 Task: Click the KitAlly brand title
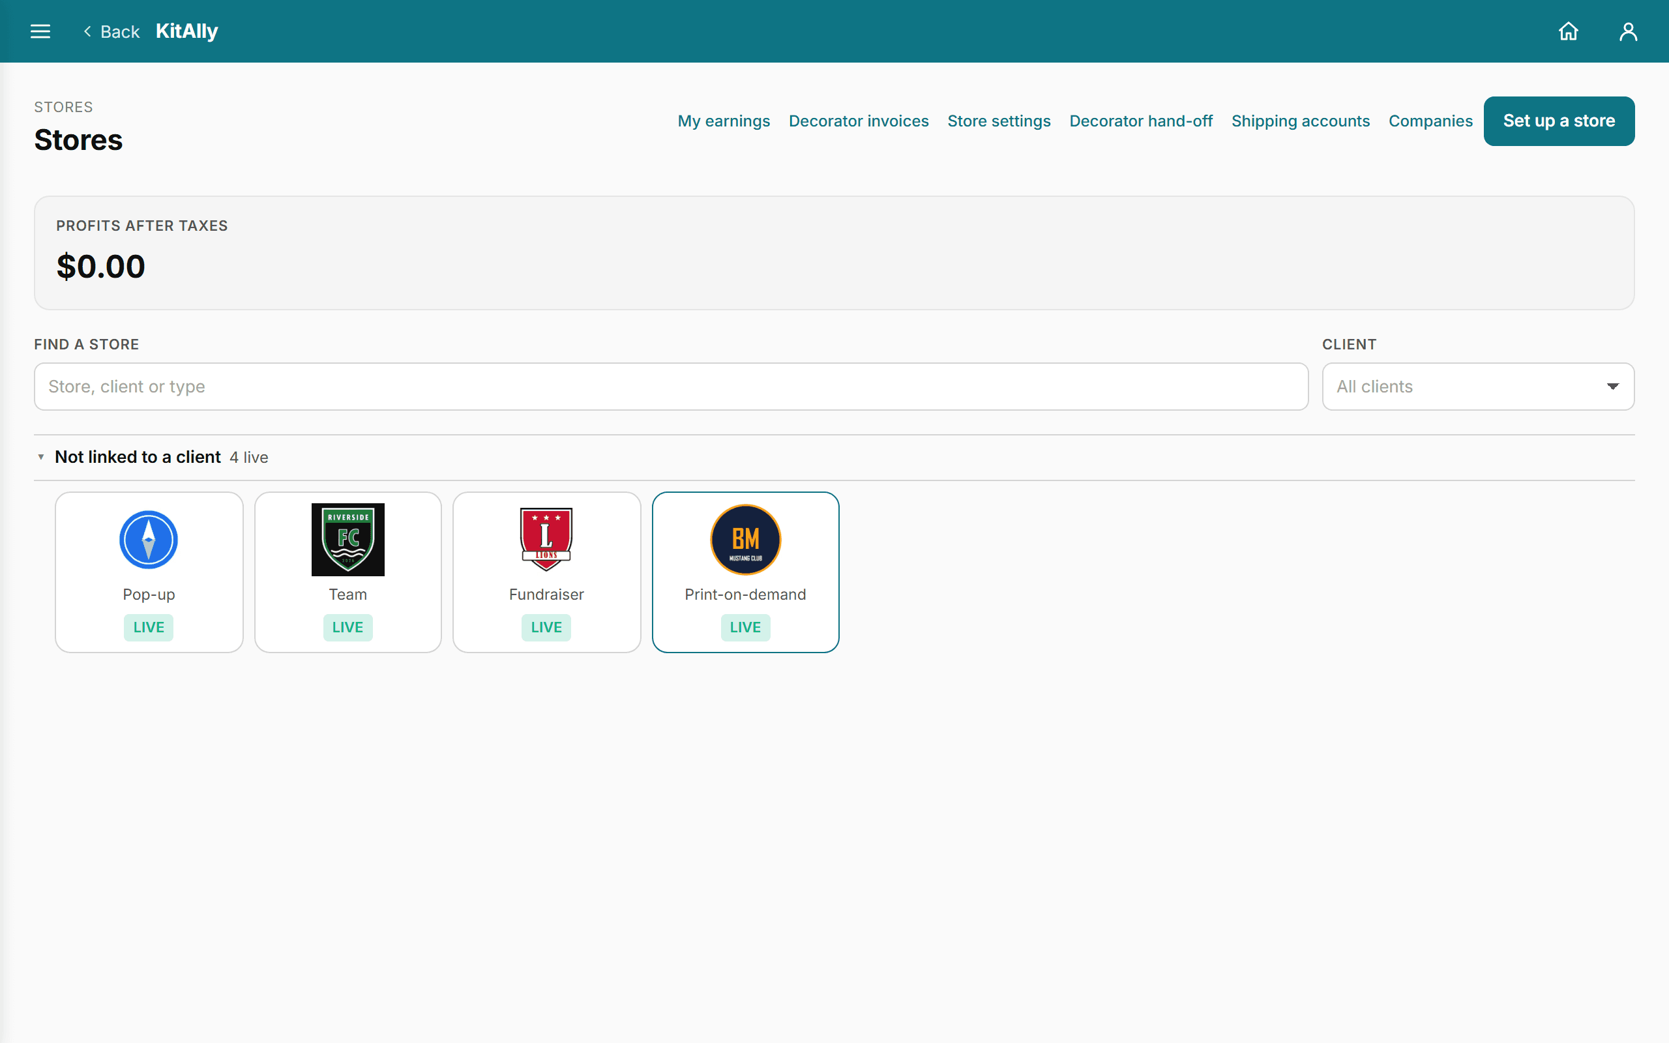[187, 32]
